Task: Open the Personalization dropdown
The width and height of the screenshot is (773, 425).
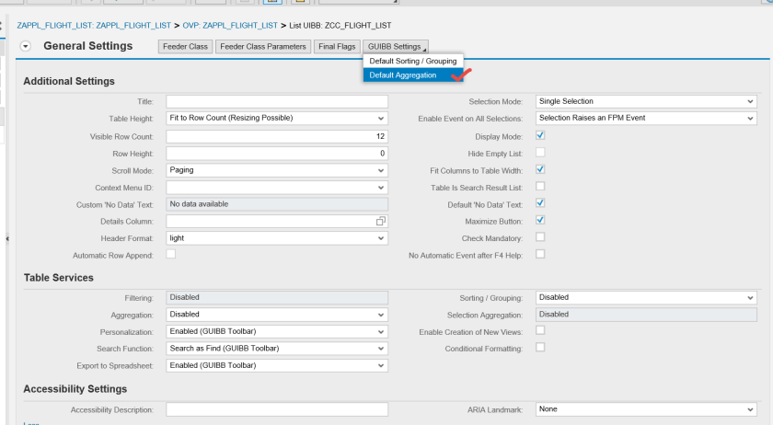Action: (277, 331)
